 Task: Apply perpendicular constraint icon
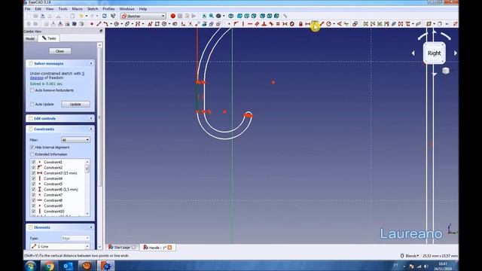[x=264, y=23]
